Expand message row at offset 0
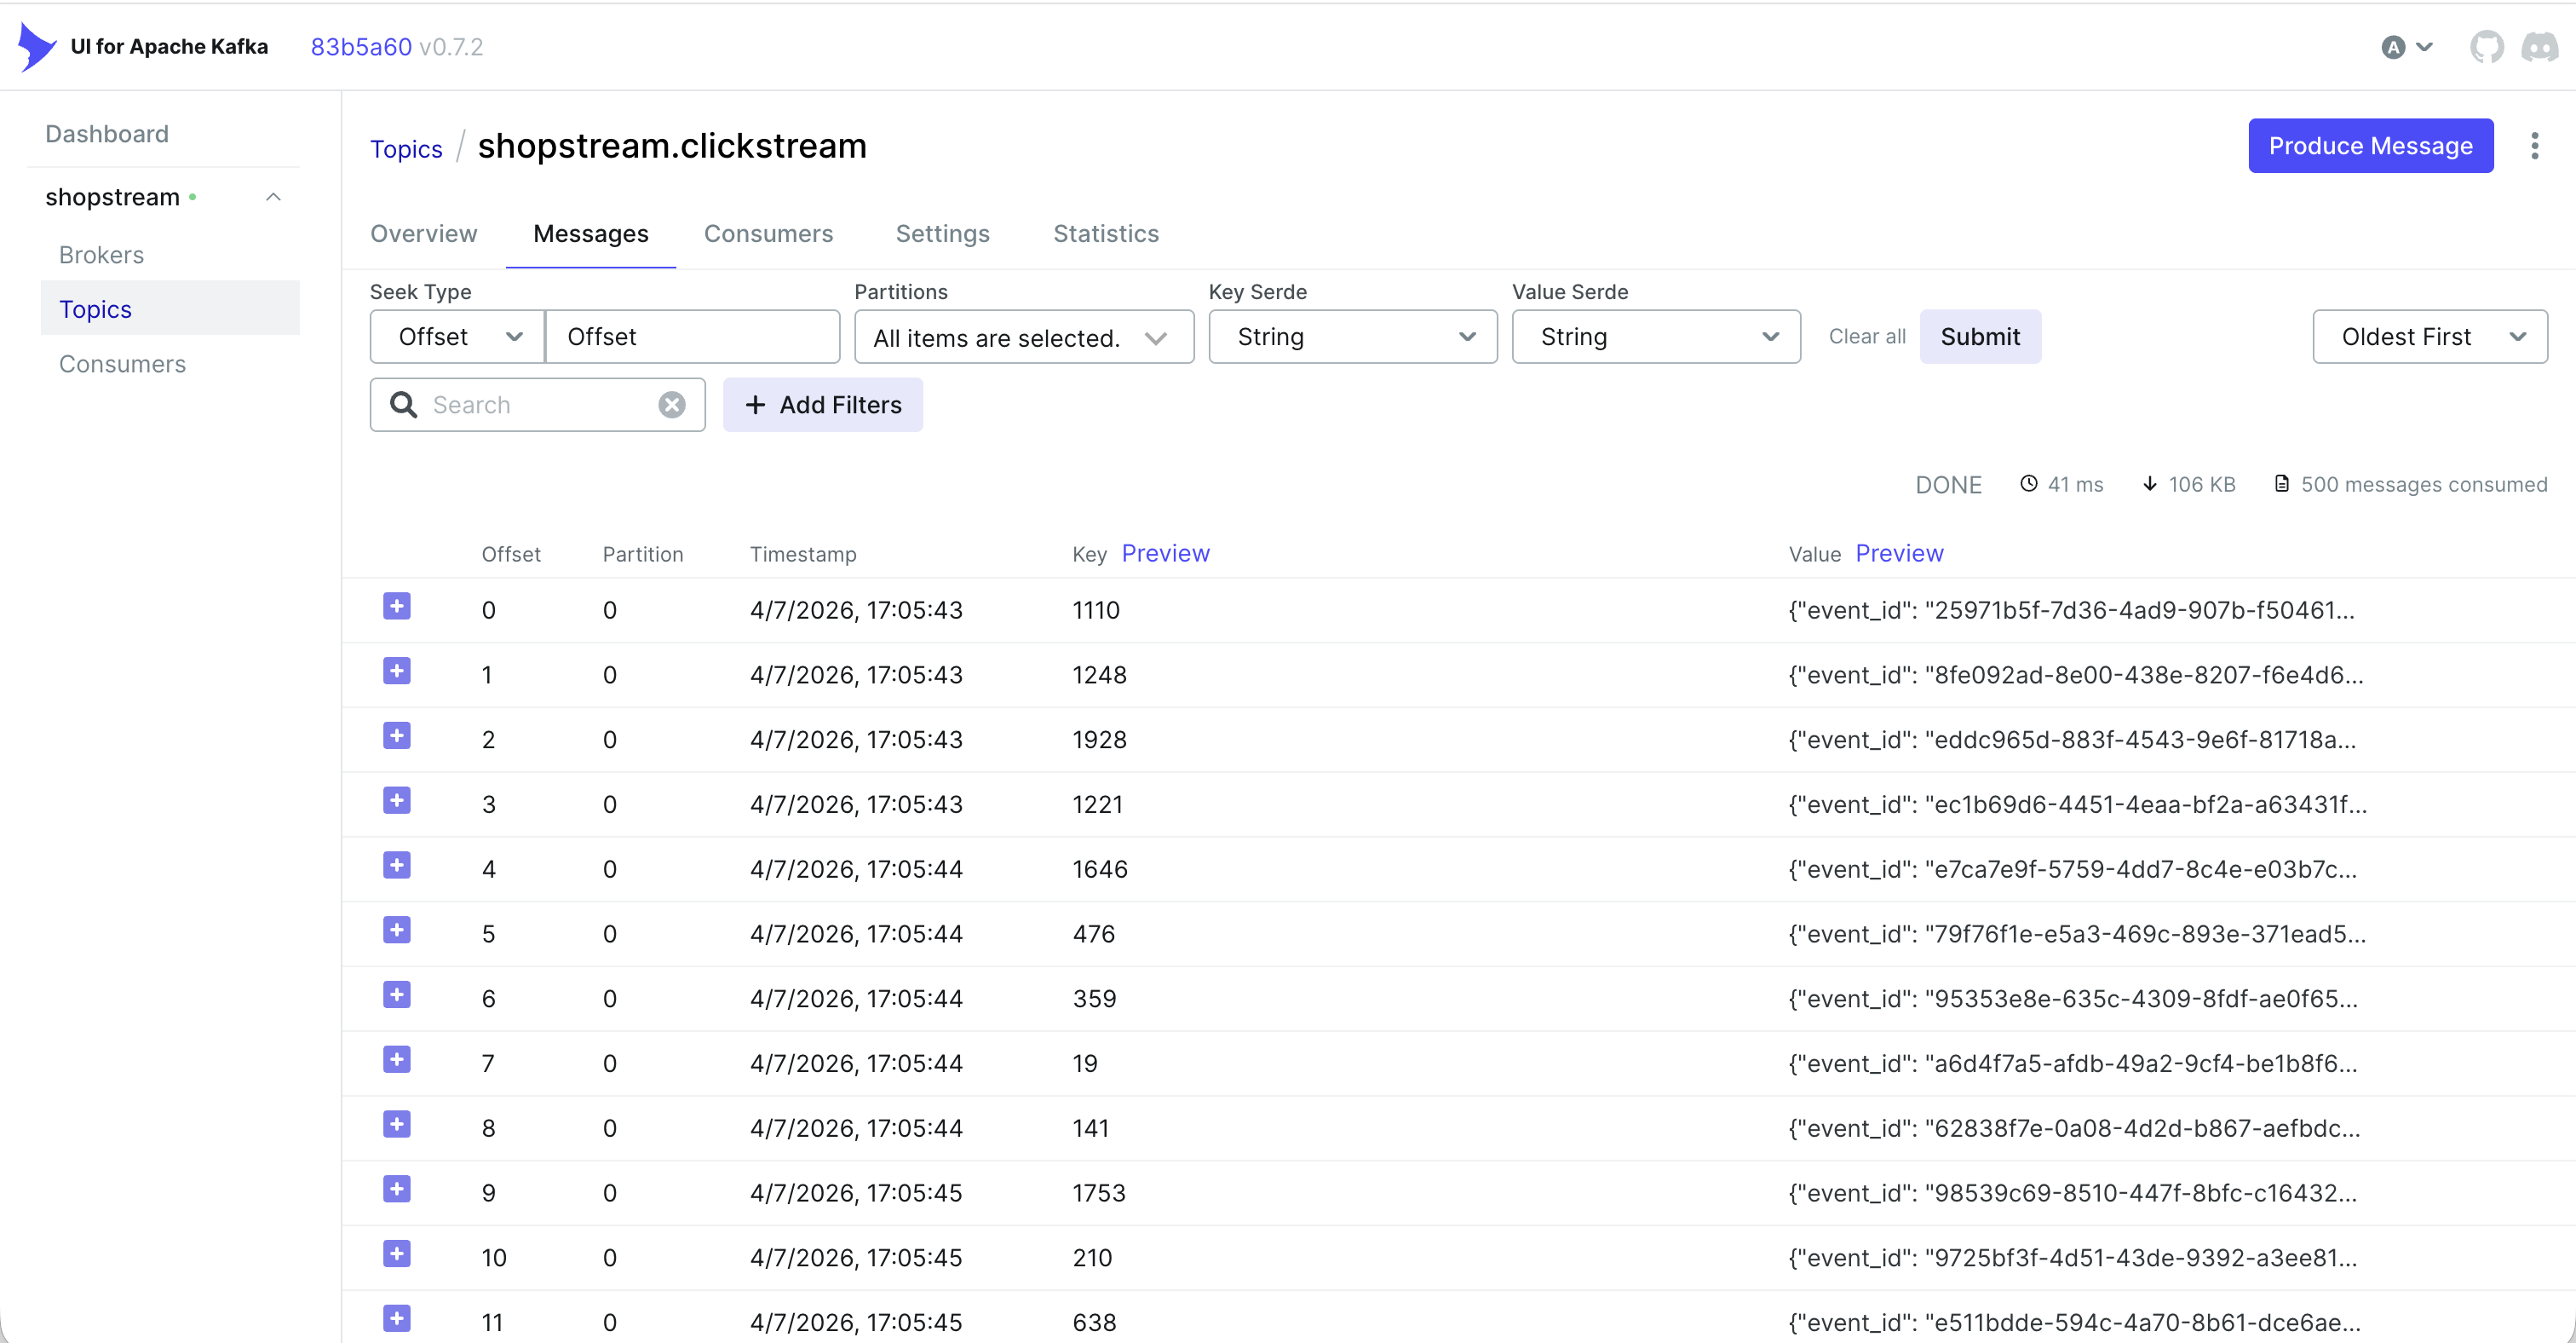2576x1343 pixels. click(x=396, y=607)
